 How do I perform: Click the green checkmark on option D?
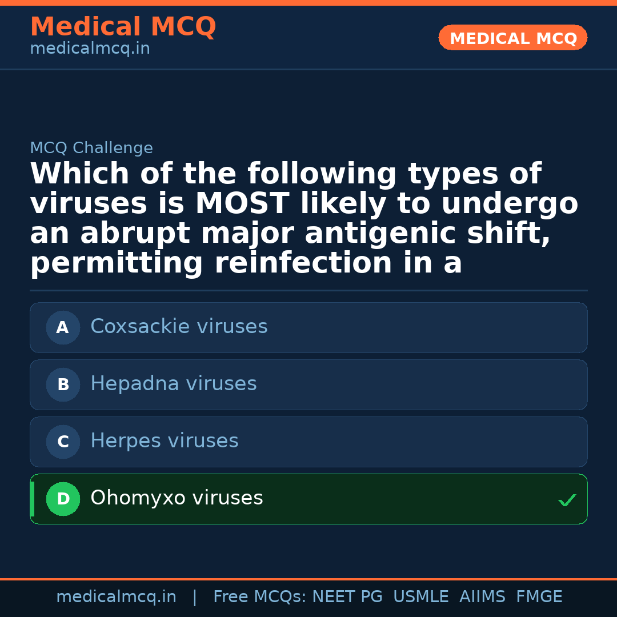(567, 500)
